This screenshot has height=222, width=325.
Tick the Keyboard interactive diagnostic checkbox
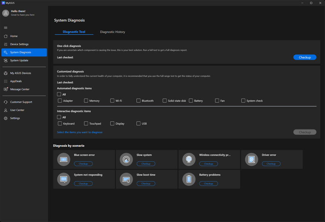pos(60,124)
